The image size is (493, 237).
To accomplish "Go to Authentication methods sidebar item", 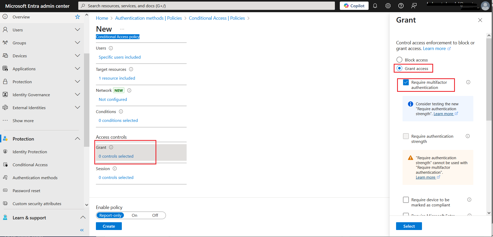I will [35, 178].
